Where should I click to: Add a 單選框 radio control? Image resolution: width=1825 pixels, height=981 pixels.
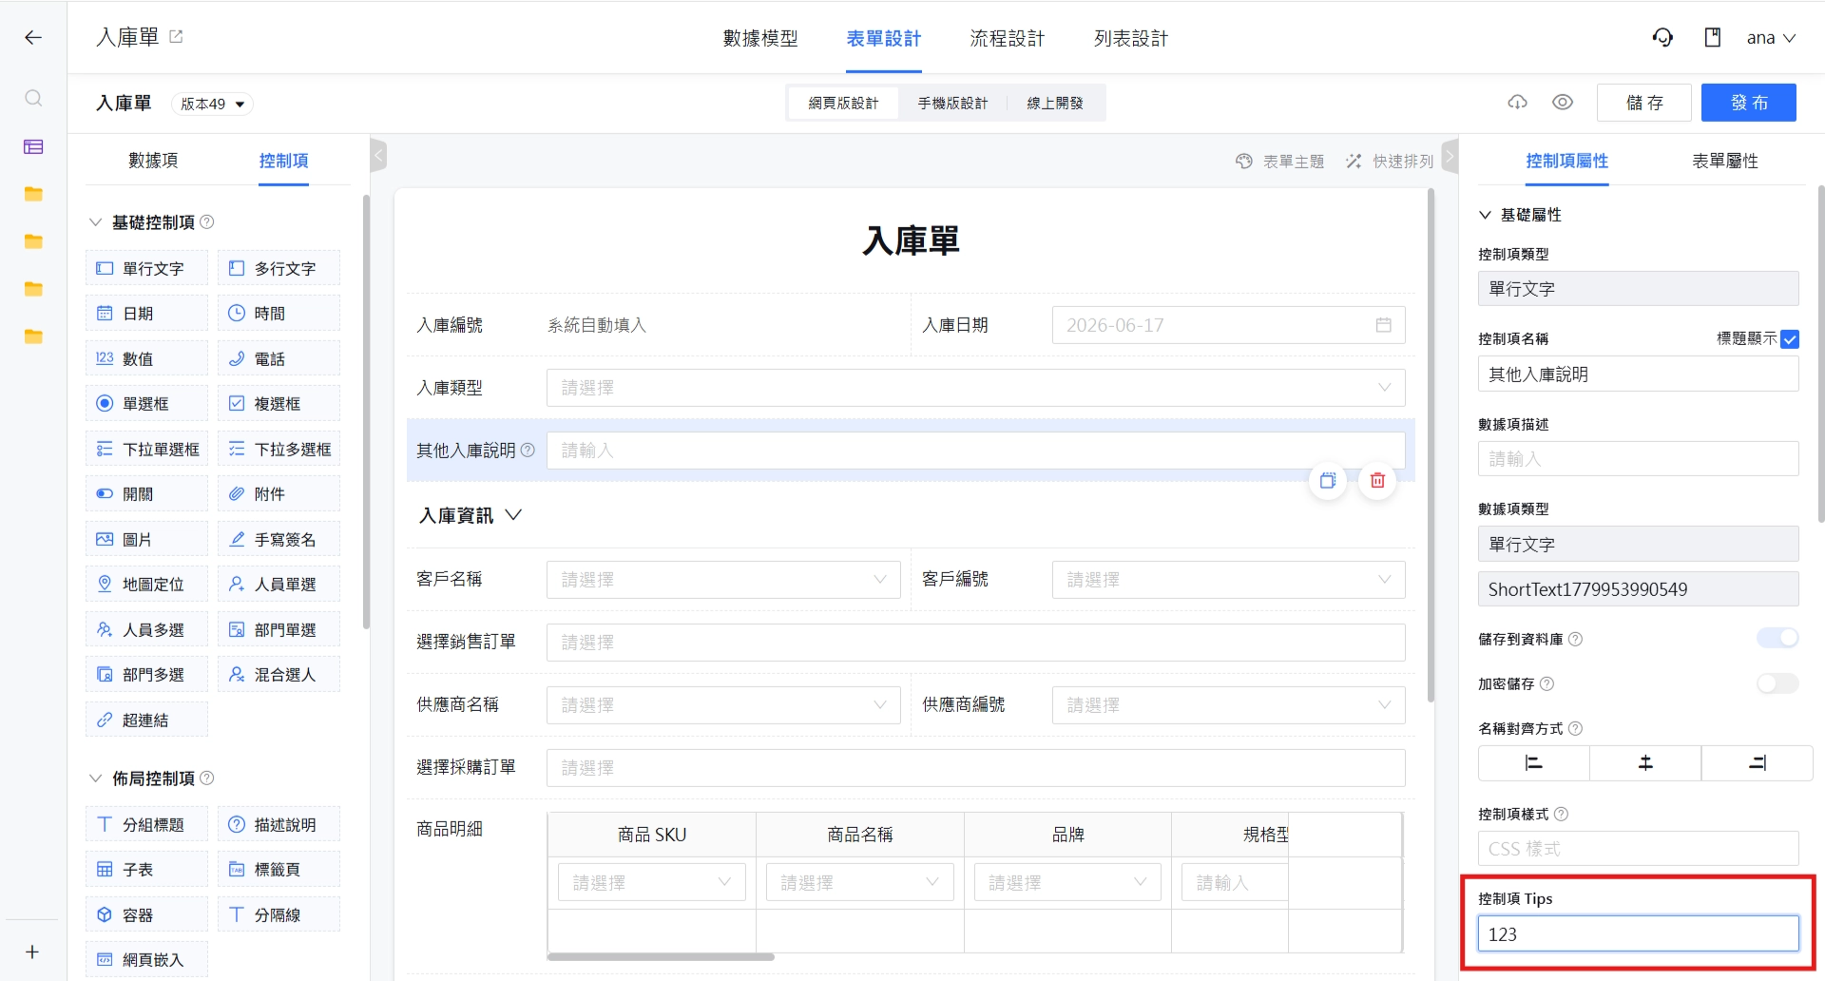pos(146,403)
